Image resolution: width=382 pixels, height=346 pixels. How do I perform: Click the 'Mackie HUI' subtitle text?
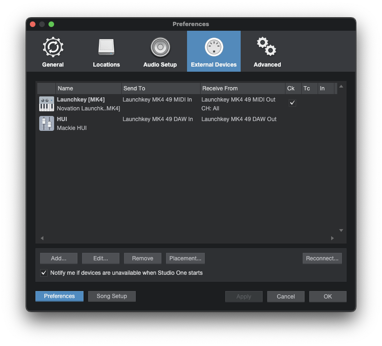point(72,128)
